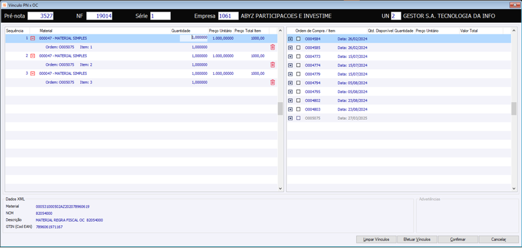
Task: Cancel with the Cancelar button
Action: pos(499,240)
